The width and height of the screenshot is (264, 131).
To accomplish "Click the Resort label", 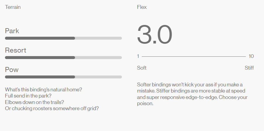I will pyautogui.click(x=16, y=50).
